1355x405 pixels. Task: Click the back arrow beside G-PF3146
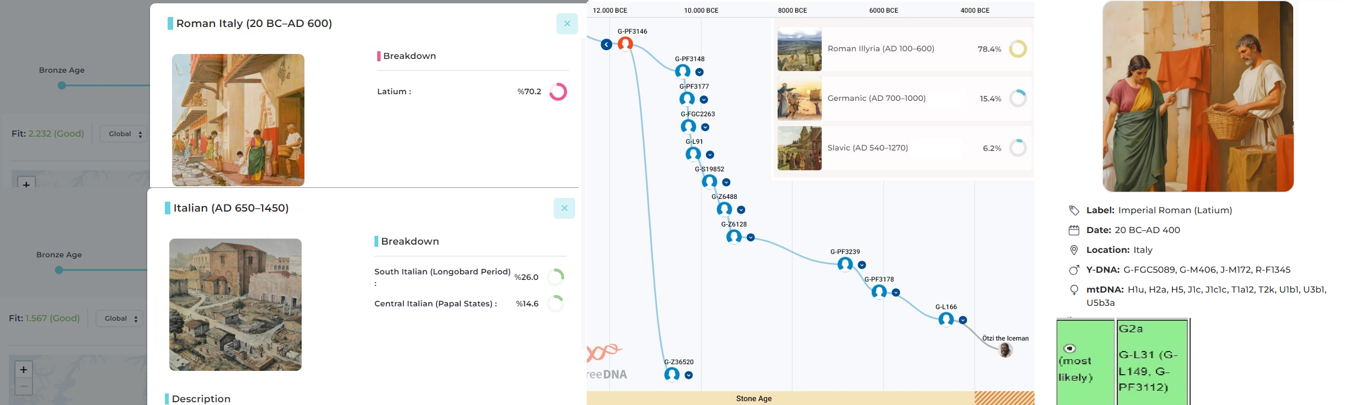(607, 45)
